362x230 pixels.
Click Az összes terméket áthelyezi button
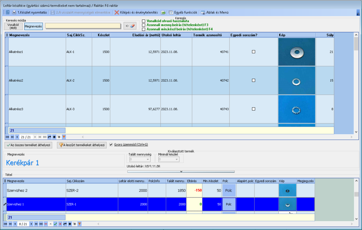(28, 145)
